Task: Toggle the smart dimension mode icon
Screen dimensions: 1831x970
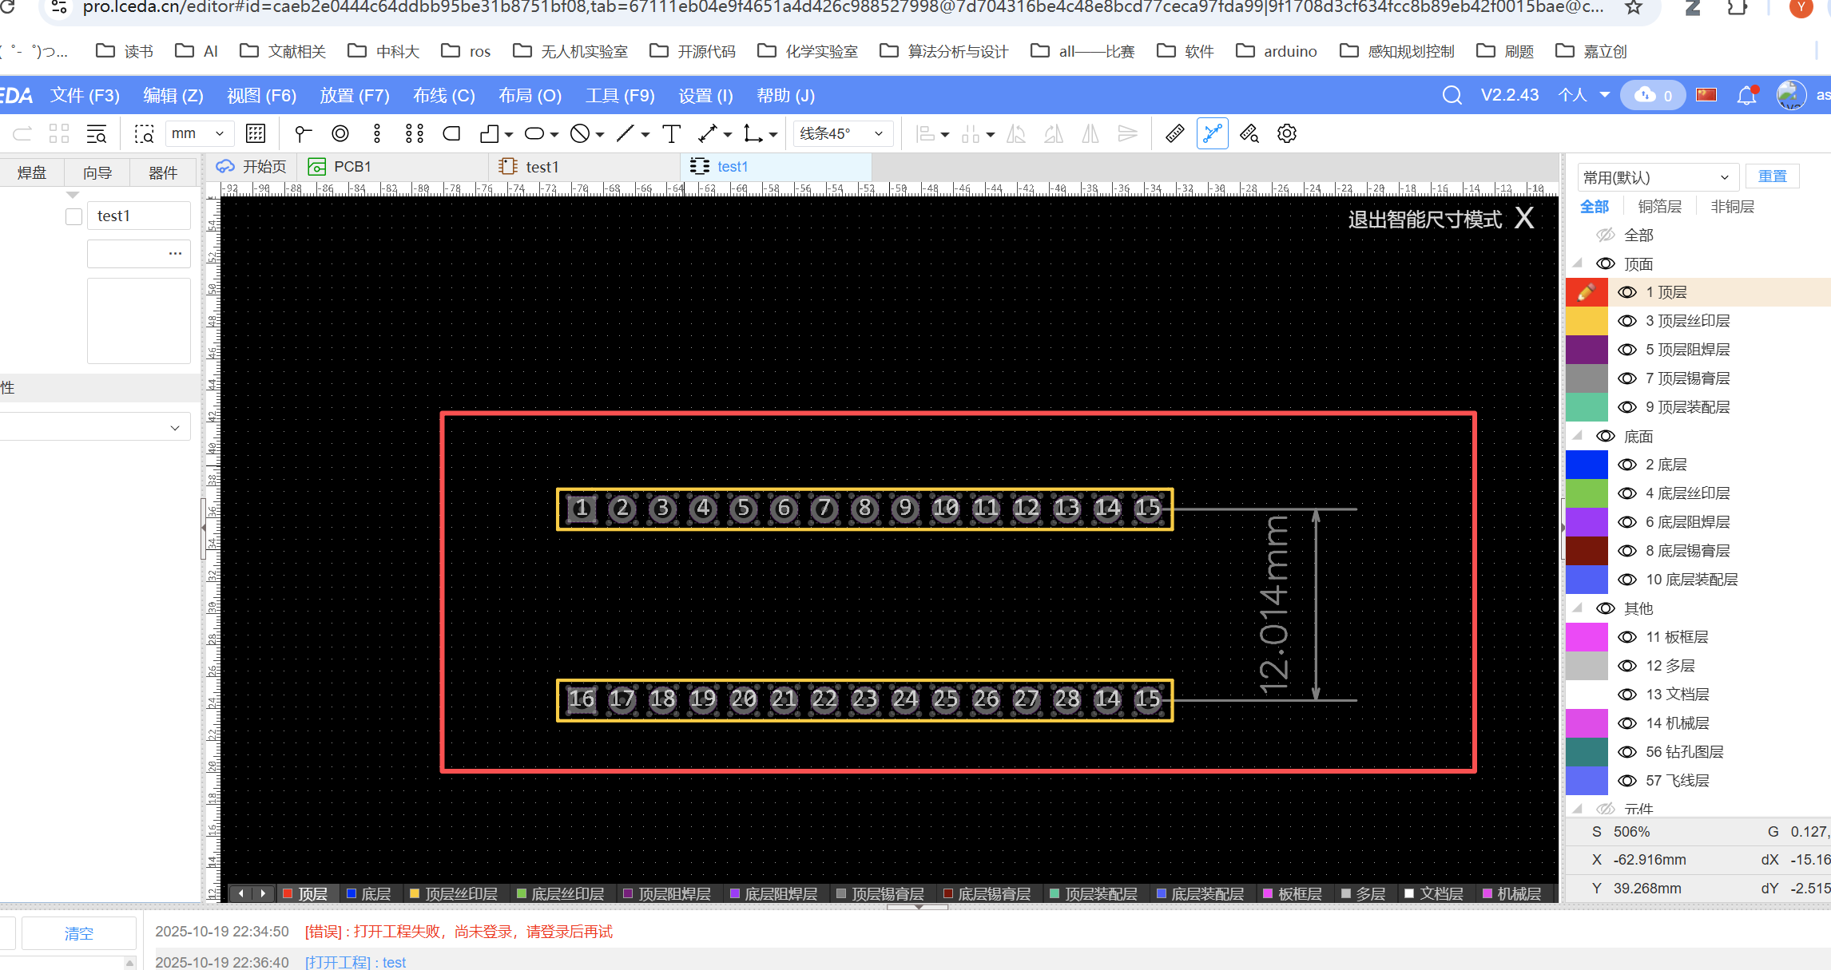Action: tap(1212, 134)
